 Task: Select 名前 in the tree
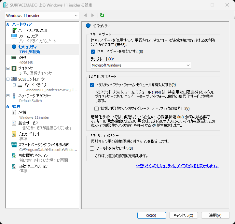click(22, 112)
